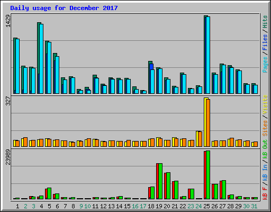This screenshot has height=212, width=271.
Task: Click green day label 23
Action: [191, 206]
